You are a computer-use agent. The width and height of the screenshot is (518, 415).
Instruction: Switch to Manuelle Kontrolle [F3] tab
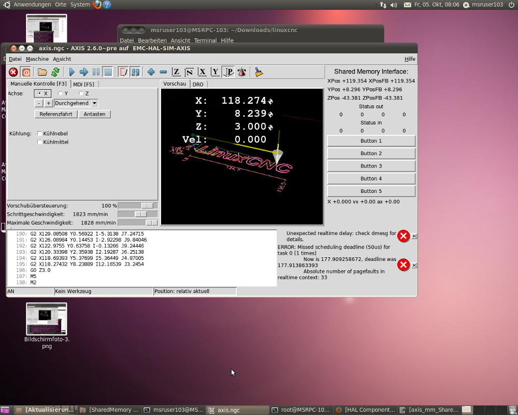[38, 84]
